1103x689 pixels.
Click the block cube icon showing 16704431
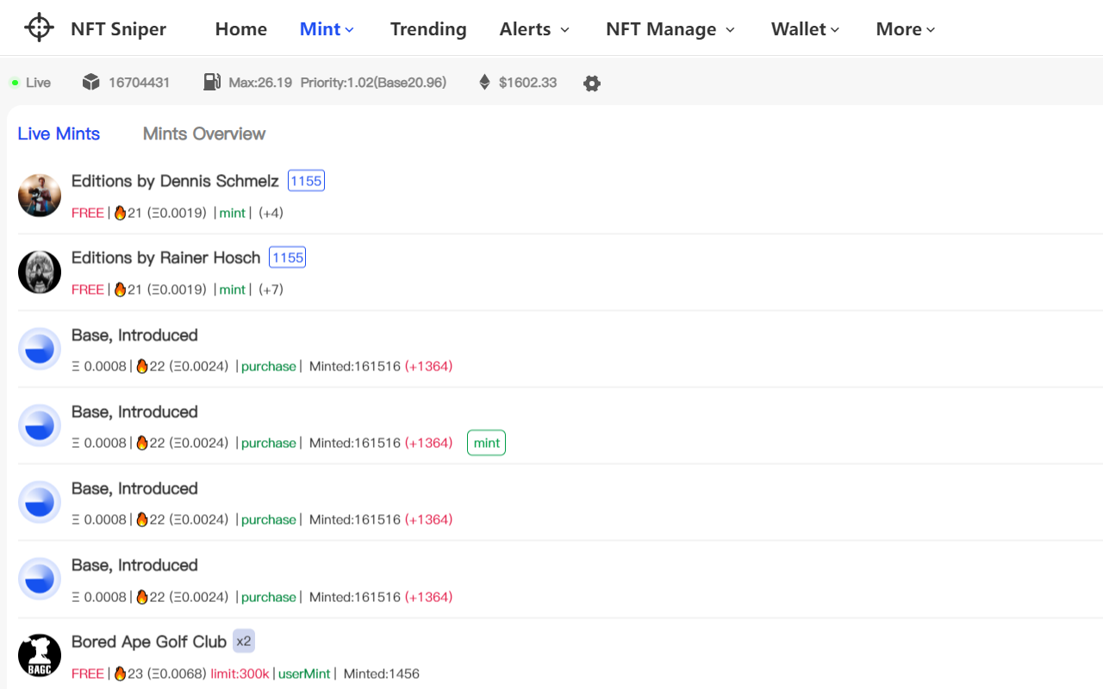tap(90, 80)
